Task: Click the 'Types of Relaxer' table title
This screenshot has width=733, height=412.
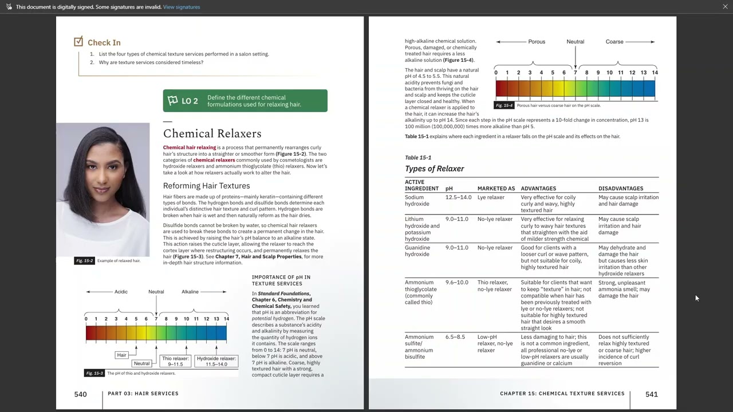Action: 435,169
